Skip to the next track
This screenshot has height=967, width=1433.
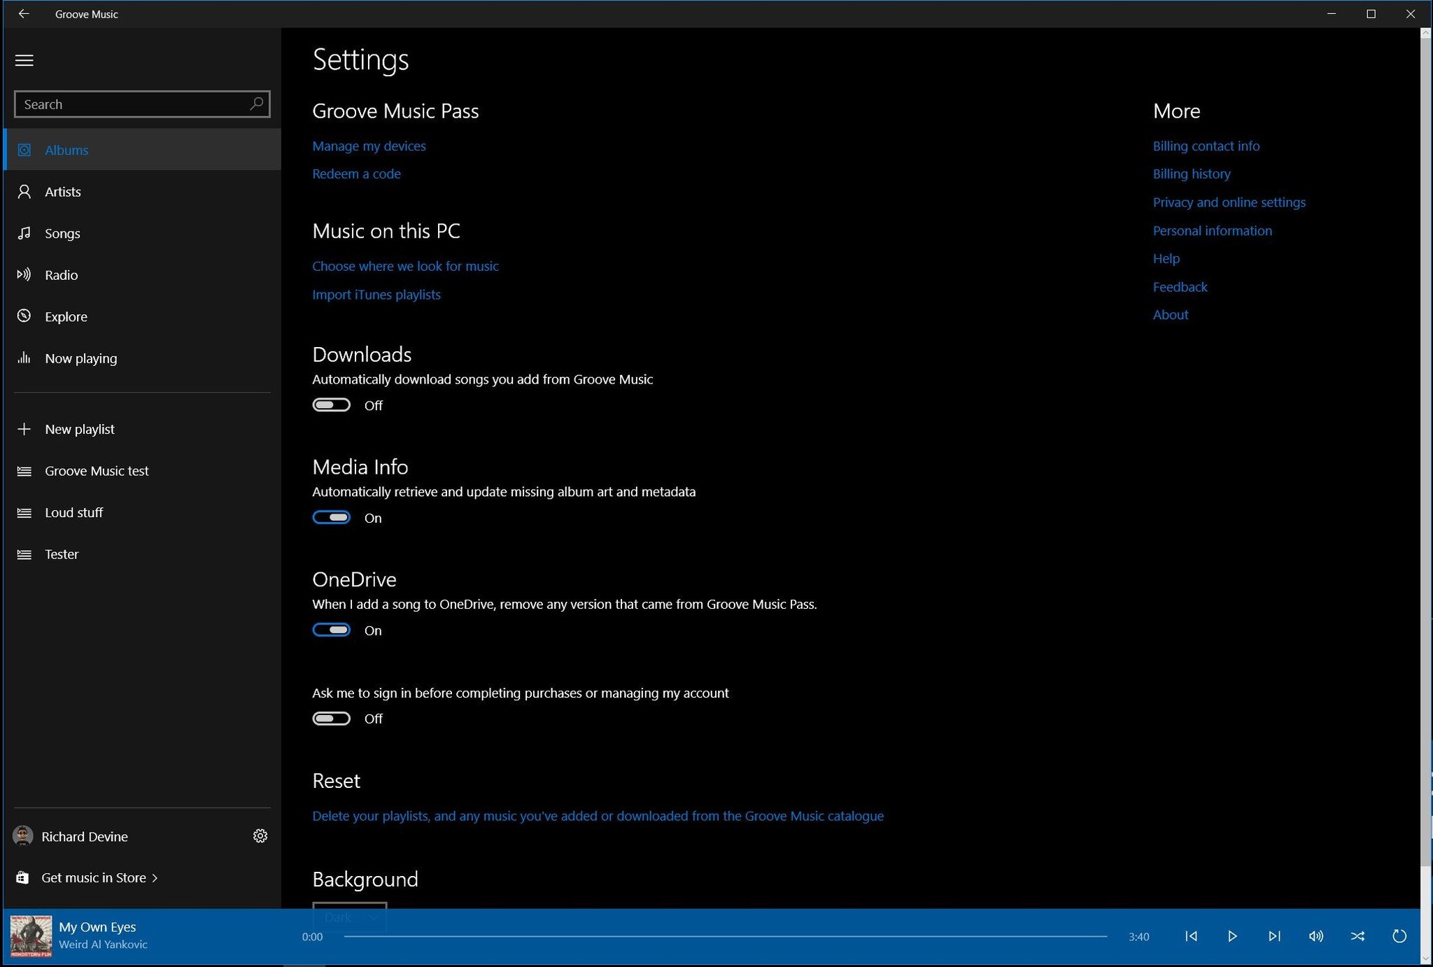point(1274,936)
